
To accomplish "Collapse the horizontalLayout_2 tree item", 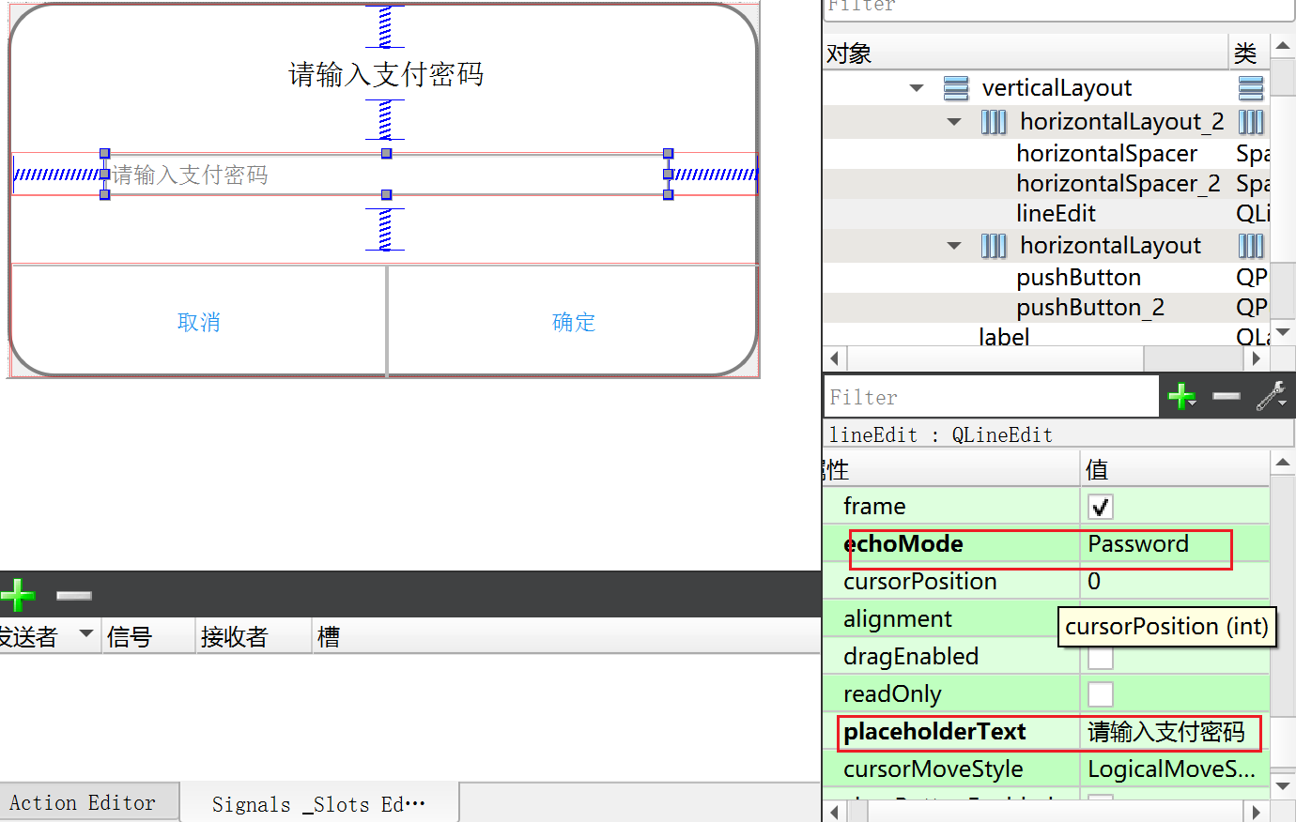I will point(953,122).
